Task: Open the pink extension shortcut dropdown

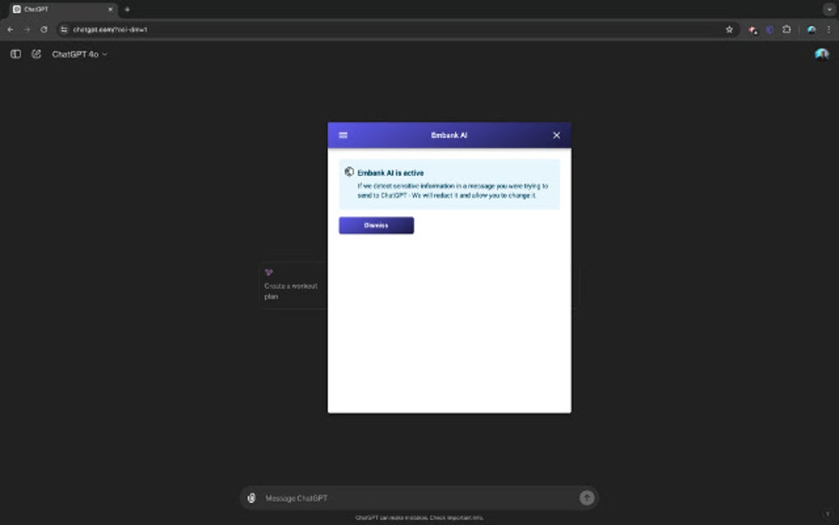Action: click(753, 29)
